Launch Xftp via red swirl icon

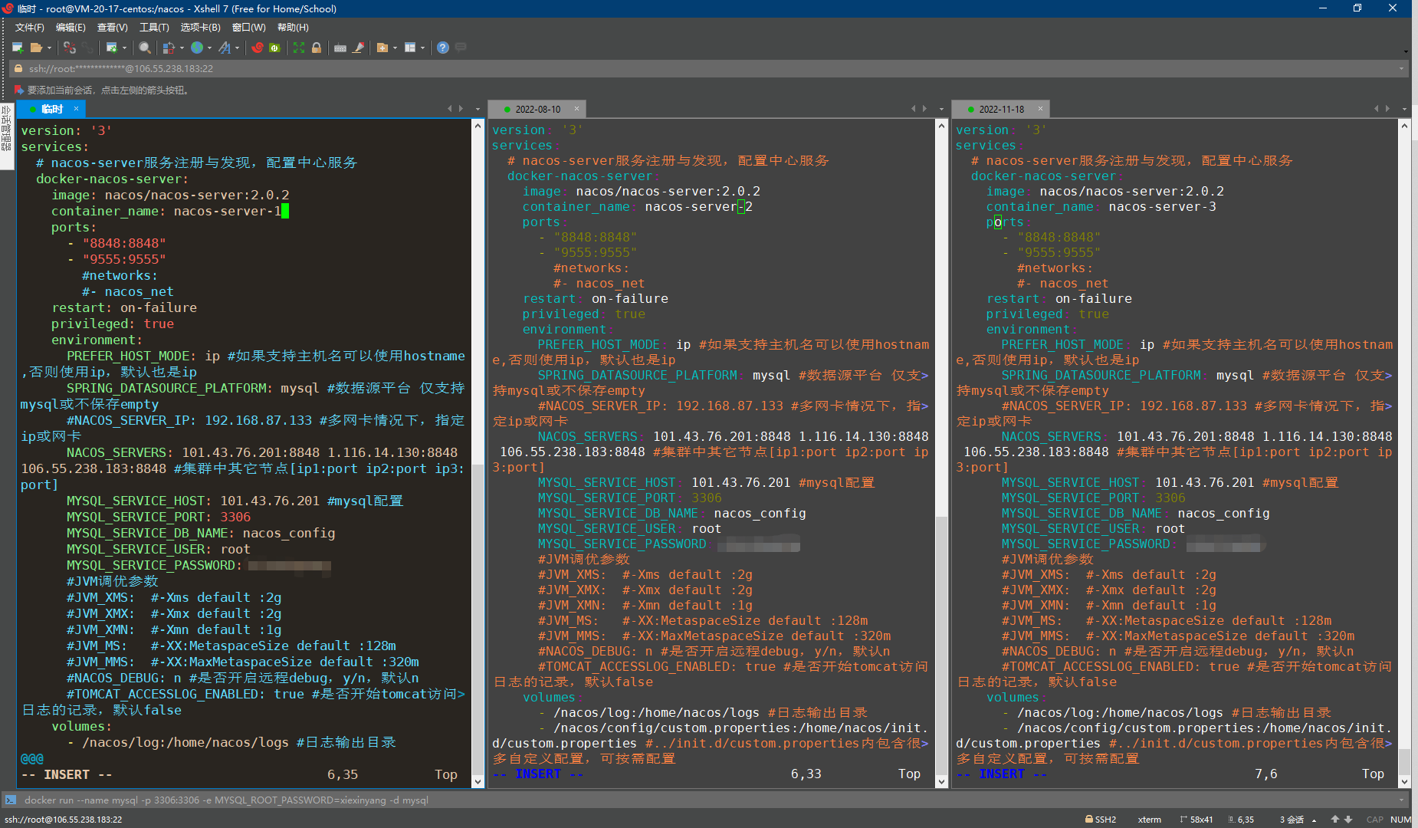click(258, 48)
